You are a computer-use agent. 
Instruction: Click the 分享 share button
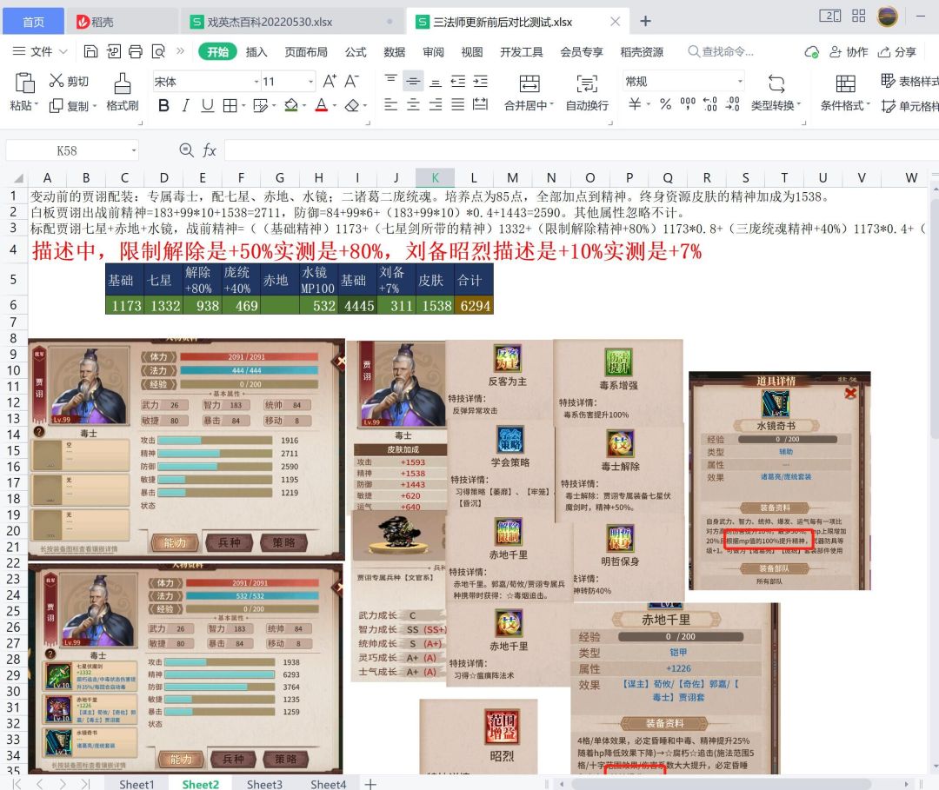(x=897, y=52)
